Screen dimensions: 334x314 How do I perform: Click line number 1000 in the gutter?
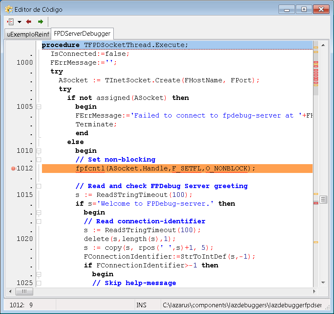[x=25, y=63]
